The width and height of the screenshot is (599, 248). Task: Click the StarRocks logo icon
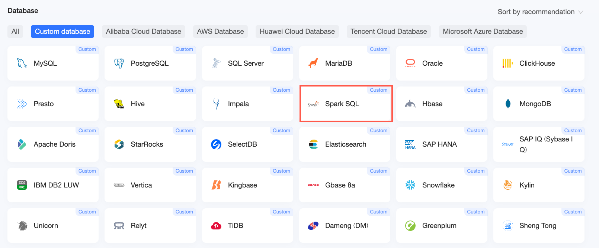119,144
